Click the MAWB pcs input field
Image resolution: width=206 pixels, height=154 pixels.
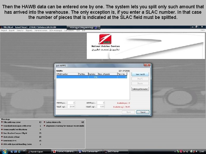(x=71, y=103)
